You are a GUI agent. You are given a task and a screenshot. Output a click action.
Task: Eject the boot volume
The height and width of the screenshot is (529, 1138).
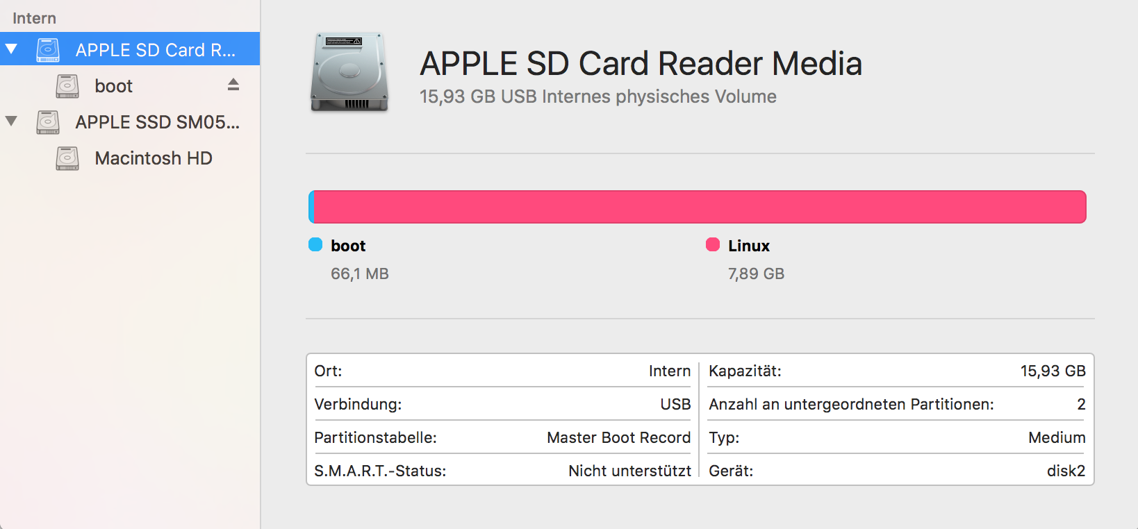coord(233,85)
